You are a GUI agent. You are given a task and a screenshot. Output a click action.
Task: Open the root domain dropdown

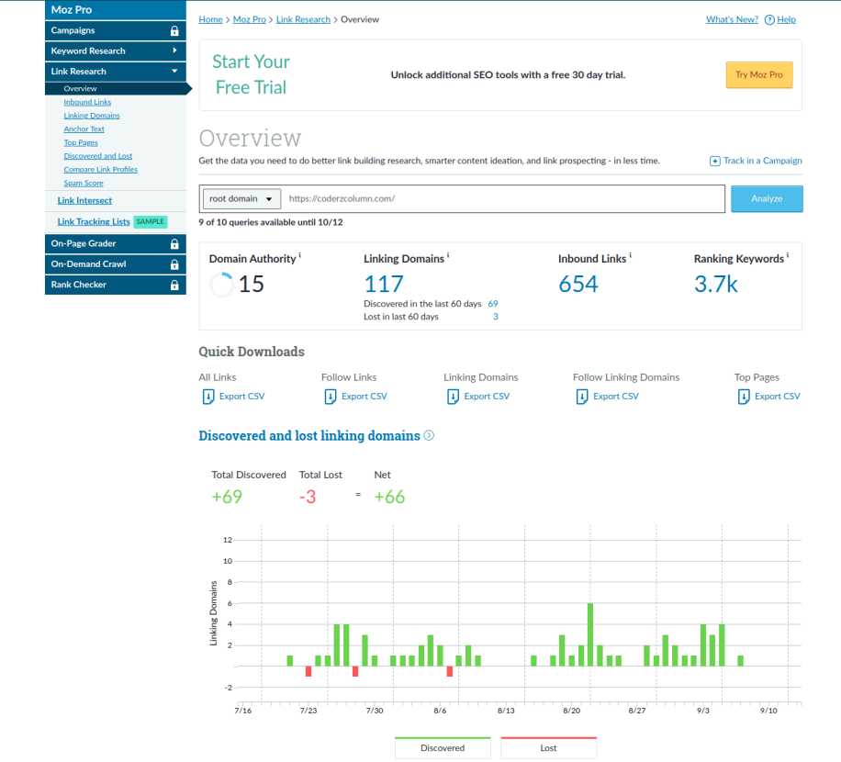click(241, 199)
